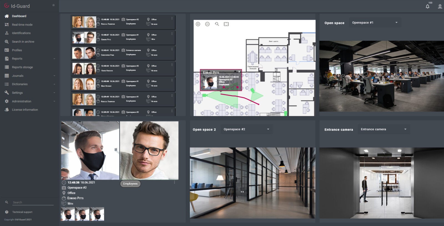Expand the Reports submenu
Viewport: 444px width, 226px height.
54,59
